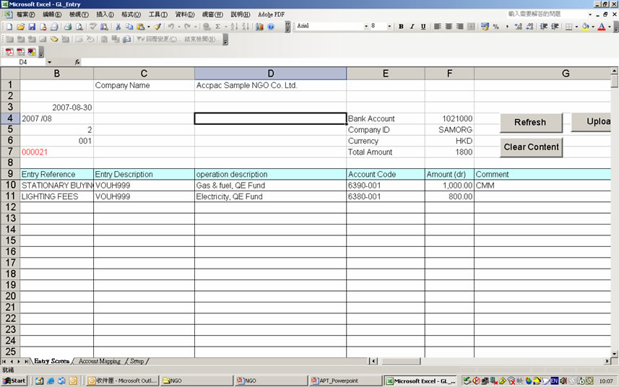The image size is (619, 387).
Task: Toggle Underline formatting
Action: click(x=423, y=27)
